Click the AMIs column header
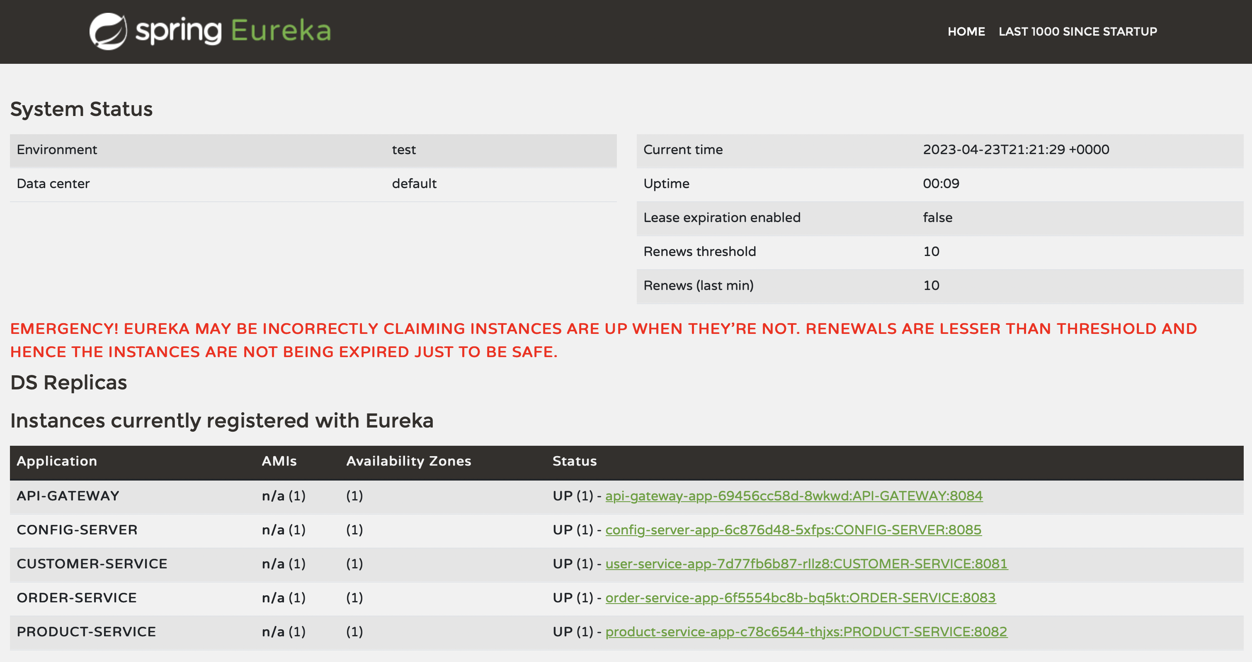Screen dimensions: 1252x662 coord(279,461)
